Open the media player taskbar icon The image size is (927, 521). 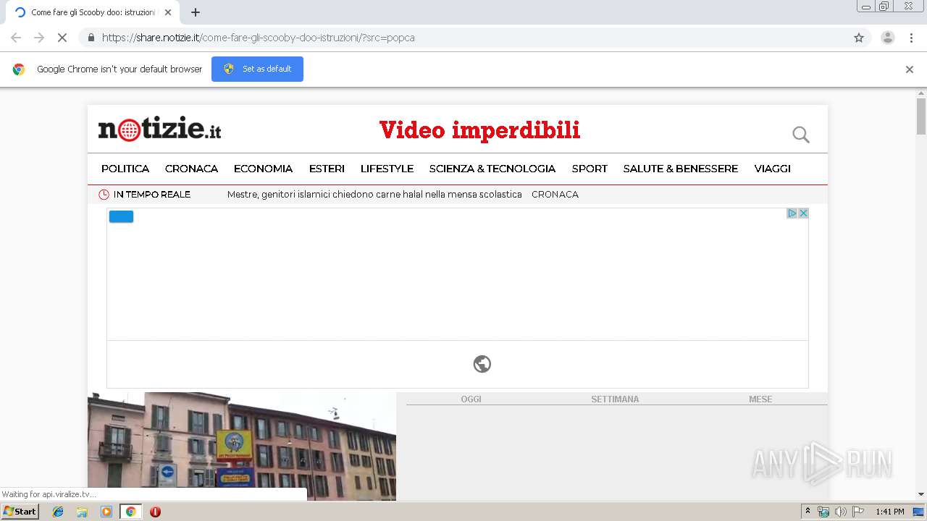(106, 512)
